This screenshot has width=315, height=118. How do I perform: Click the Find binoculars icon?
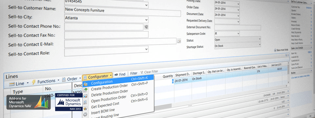click(116, 75)
